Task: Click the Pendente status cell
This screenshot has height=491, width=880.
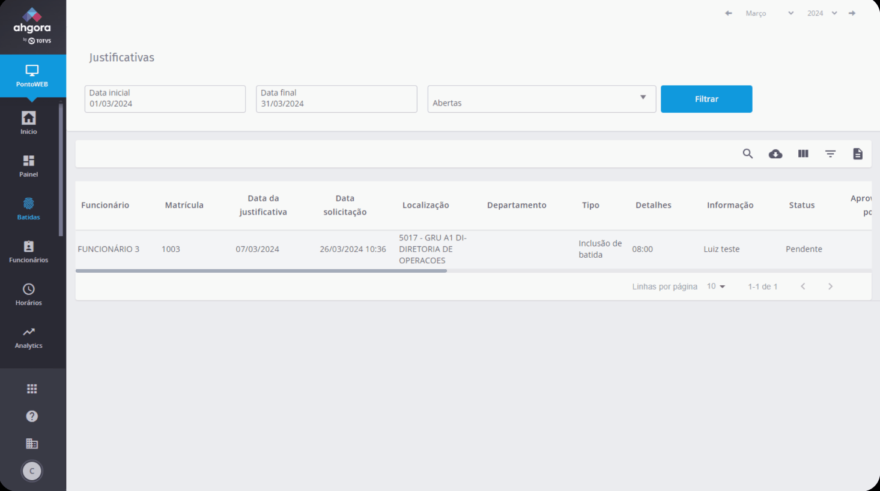Action: pyautogui.click(x=804, y=249)
